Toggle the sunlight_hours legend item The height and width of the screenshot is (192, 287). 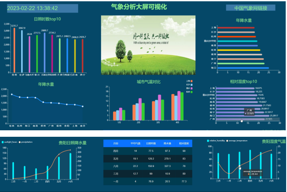[10, 142]
